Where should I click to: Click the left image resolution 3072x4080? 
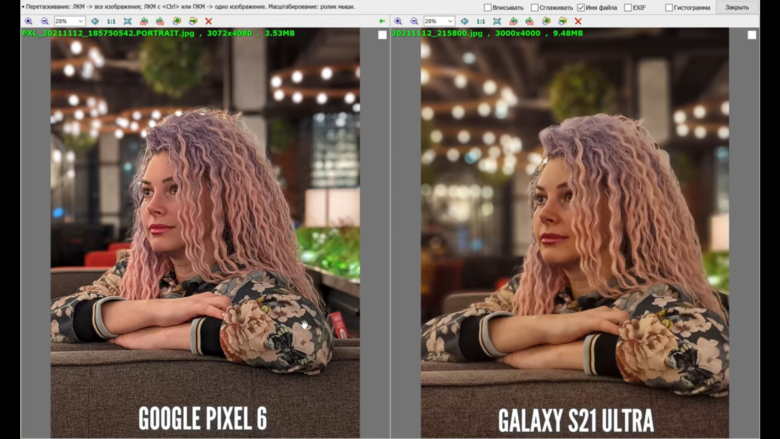pyautogui.click(x=230, y=33)
